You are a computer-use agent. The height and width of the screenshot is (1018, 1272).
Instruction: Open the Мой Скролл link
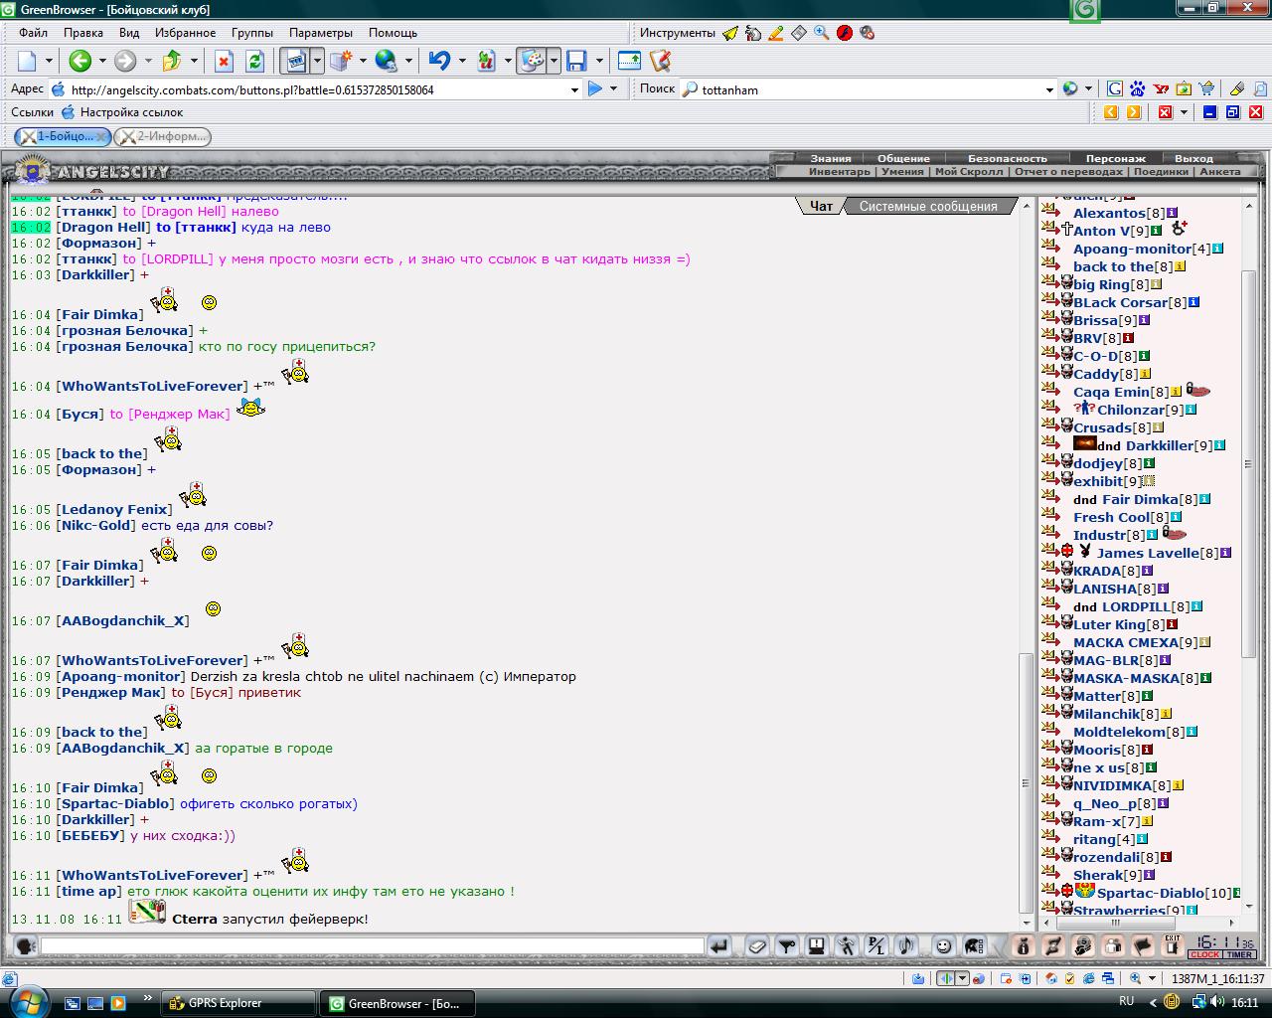(969, 172)
